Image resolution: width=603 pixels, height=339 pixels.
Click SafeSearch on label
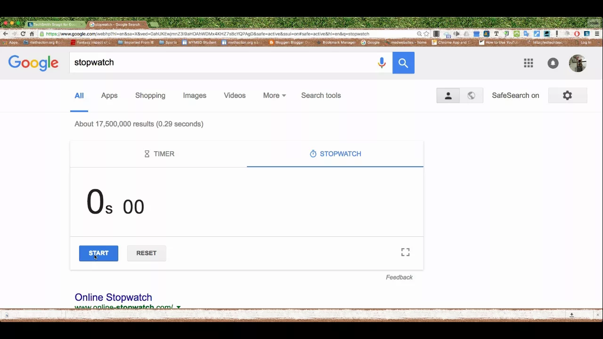[515, 96]
